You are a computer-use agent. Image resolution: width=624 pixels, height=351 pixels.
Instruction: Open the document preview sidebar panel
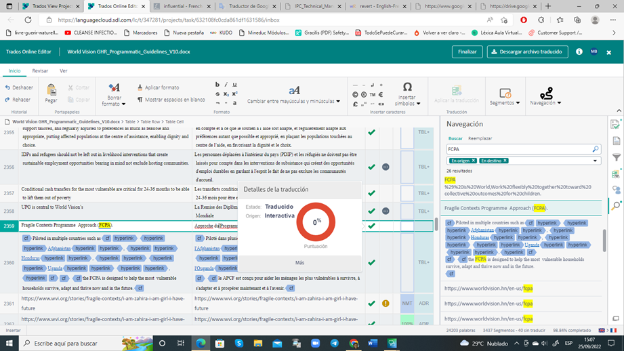point(617,141)
